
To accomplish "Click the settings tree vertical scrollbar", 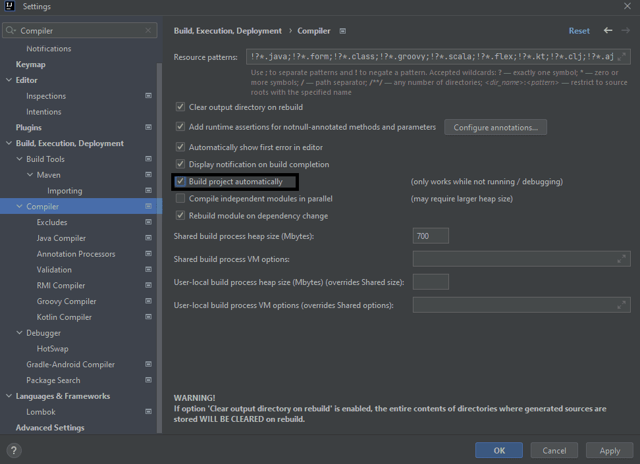I will (159, 247).
